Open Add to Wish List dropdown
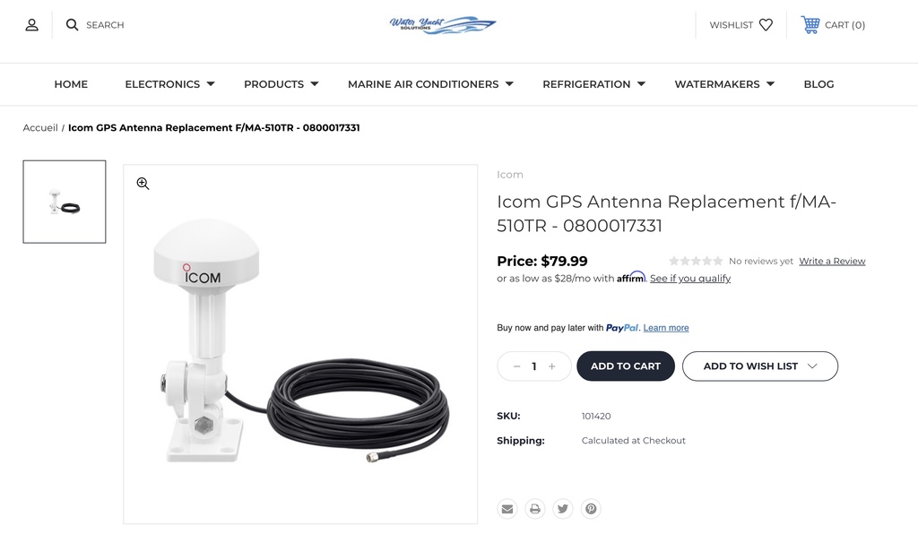This screenshot has height=551, width=918. (x=760, y=366)
